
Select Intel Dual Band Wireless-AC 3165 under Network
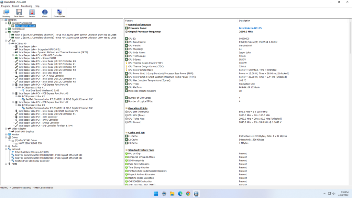click(x=32, y=152)
